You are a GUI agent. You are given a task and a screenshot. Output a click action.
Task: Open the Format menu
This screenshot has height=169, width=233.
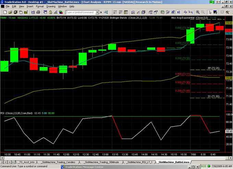click(x=40, y=6)
